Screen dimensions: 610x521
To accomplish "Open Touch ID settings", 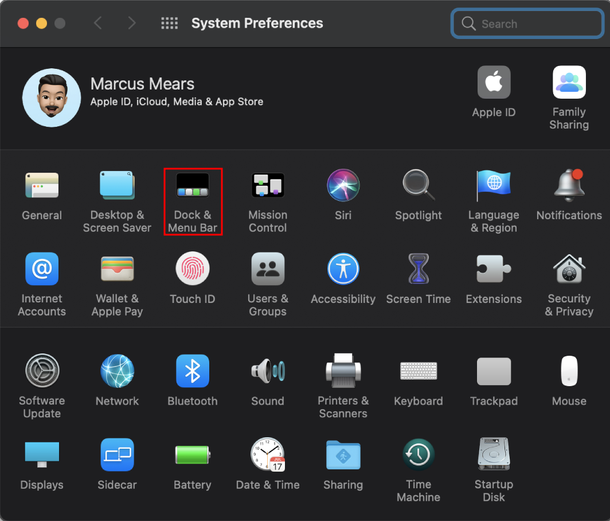I will tap(193, 269).
